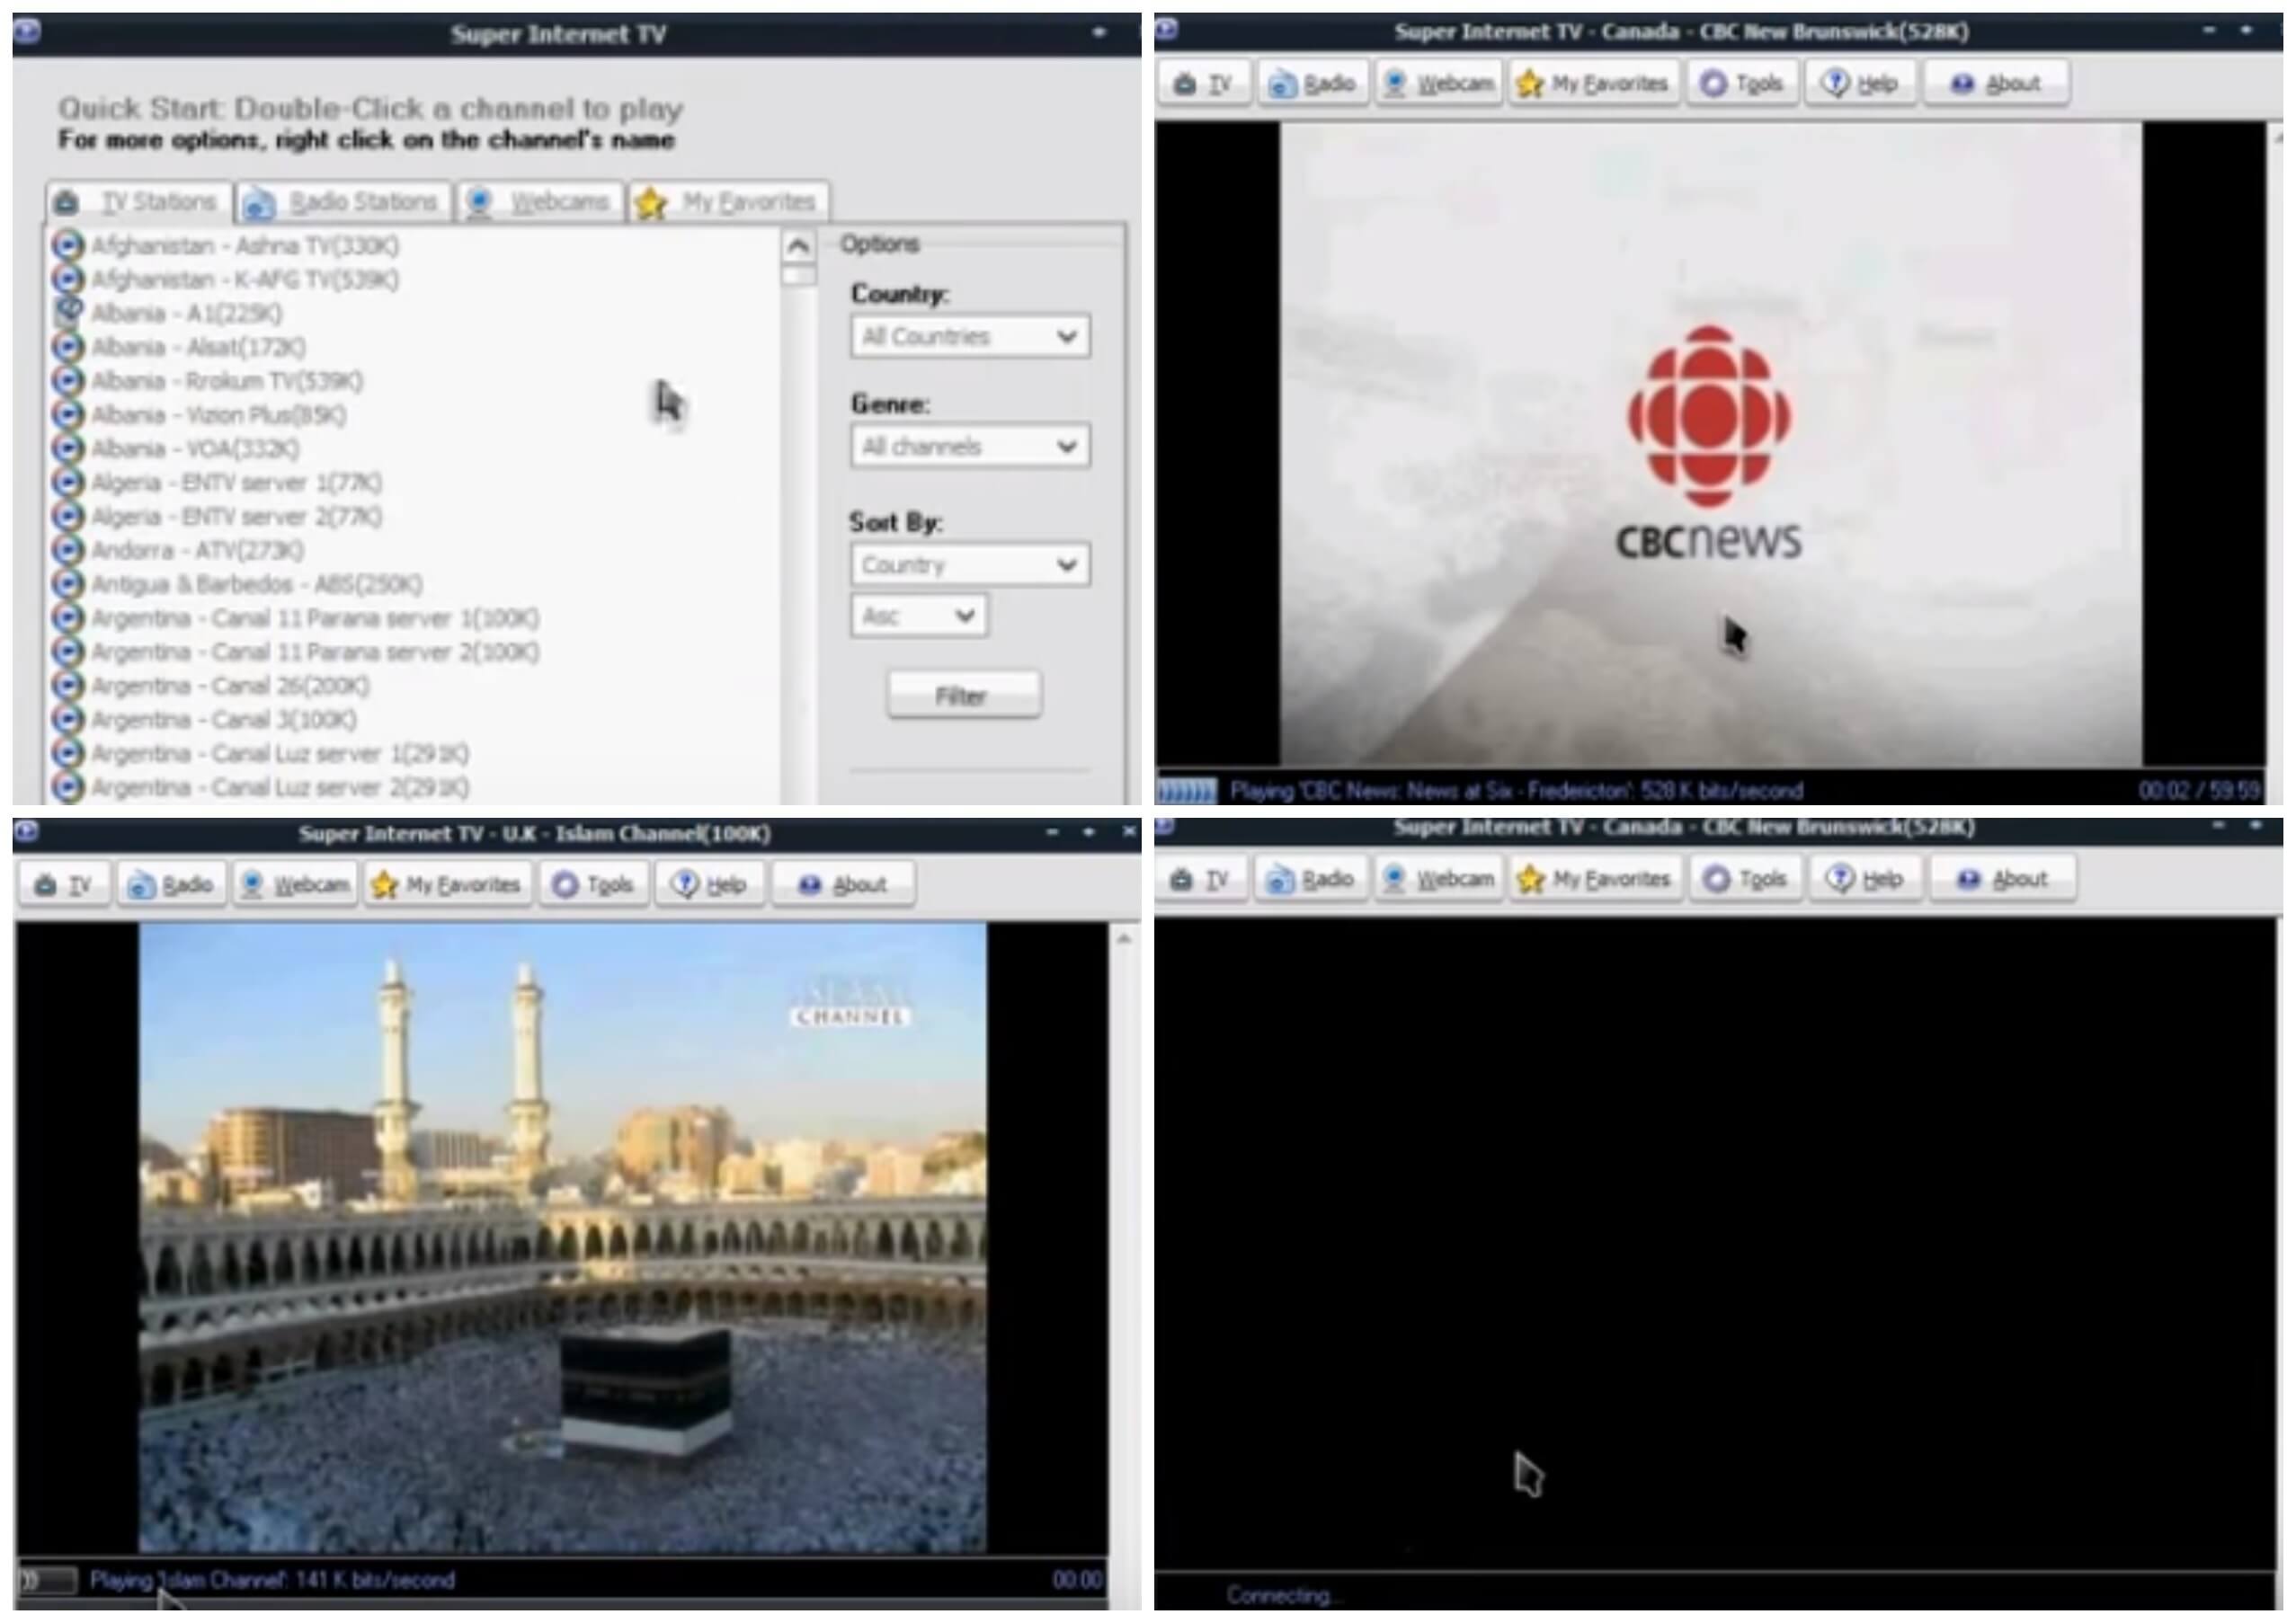
Task: Expand the Asc sort order dropdown
Action: click(919, 616)
